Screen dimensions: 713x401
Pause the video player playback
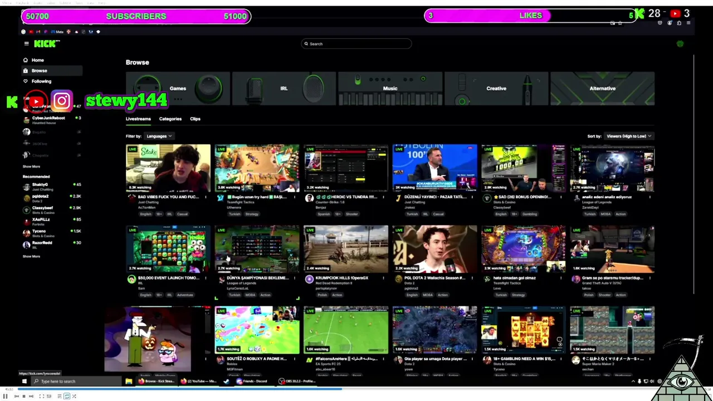point(6,396)
